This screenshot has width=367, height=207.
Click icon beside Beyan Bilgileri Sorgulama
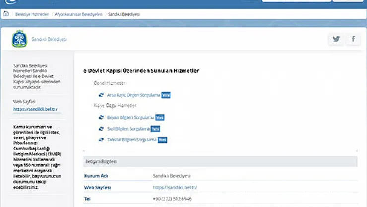point(101,117)
